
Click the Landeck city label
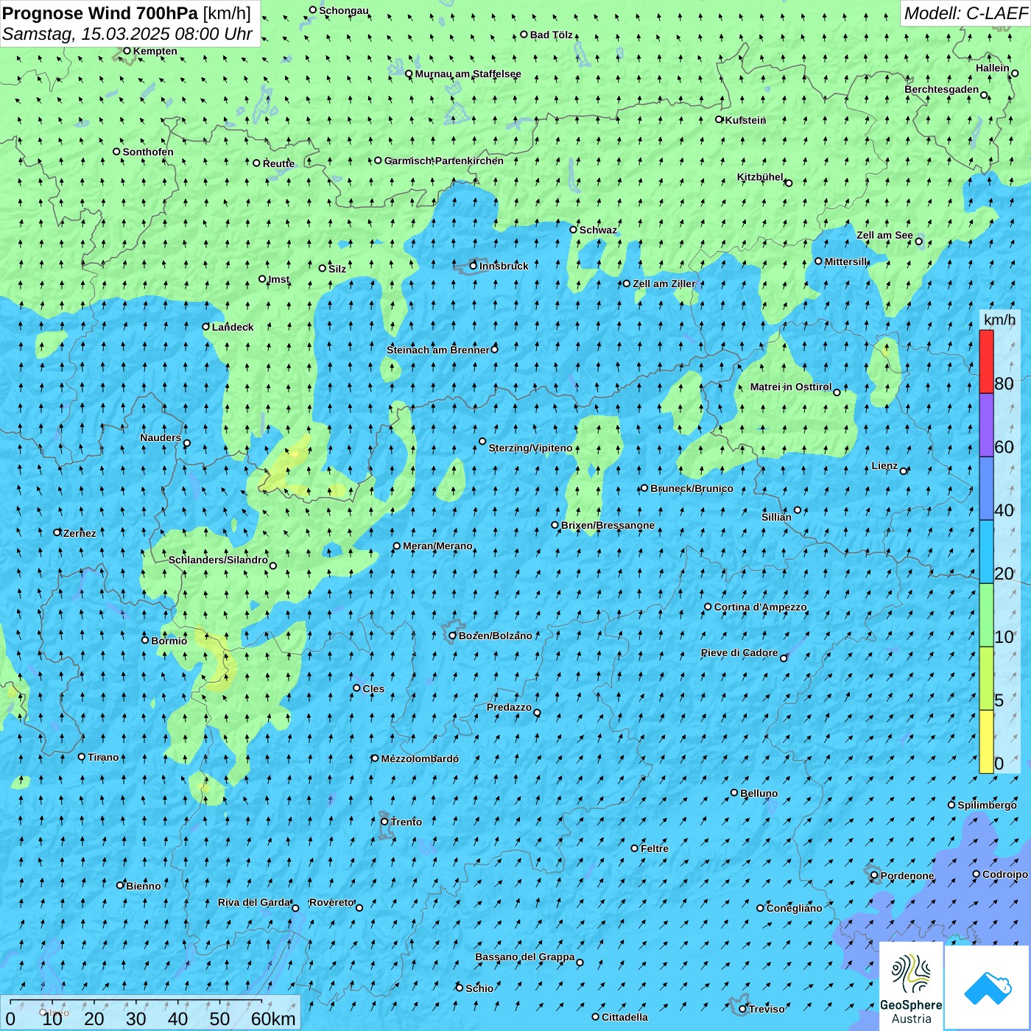(x=233, y=327)
